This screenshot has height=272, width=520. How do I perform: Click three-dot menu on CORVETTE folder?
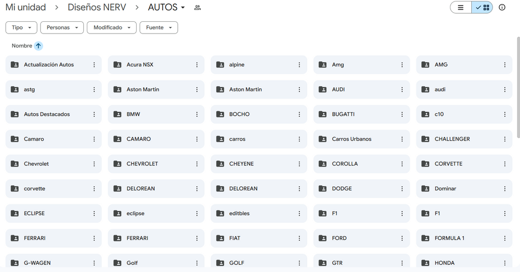(505, 164)
